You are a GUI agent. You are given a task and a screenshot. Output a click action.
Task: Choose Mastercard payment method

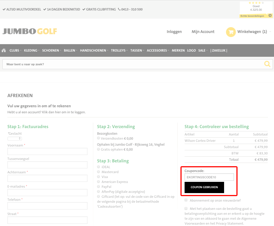(98, 172)
